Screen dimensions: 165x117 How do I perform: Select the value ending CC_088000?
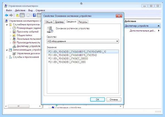pyautogui.click(x=68, y=59)
